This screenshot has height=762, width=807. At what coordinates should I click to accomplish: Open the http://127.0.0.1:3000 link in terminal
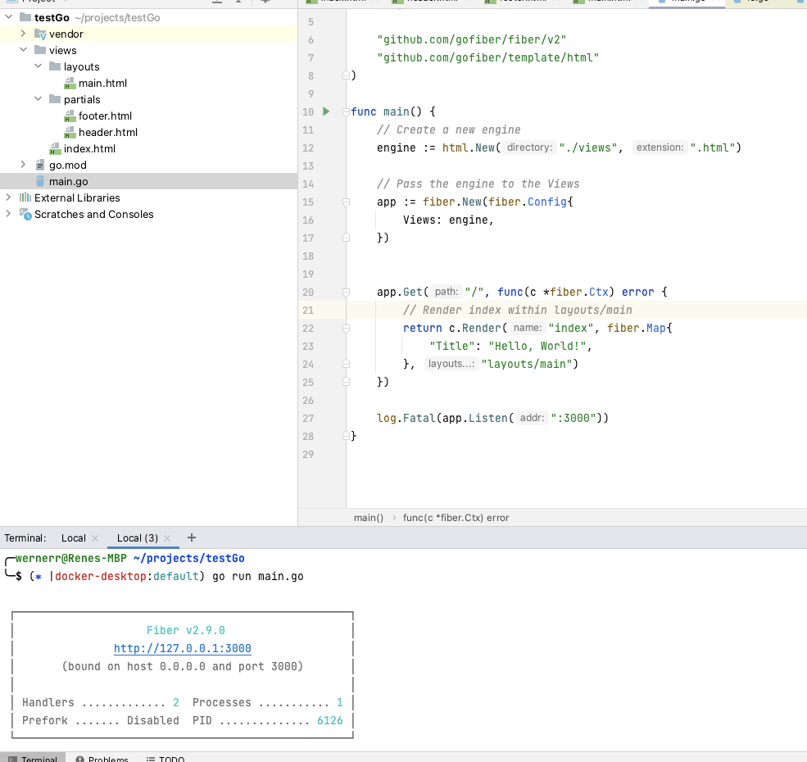point(182,648)
